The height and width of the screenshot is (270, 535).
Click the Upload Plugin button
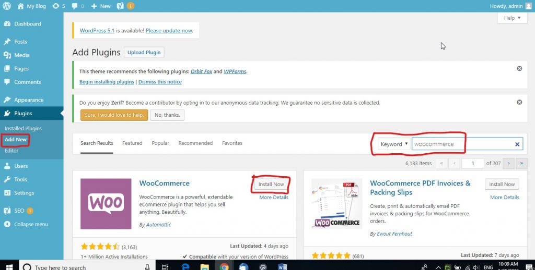(x=144, y=53)
